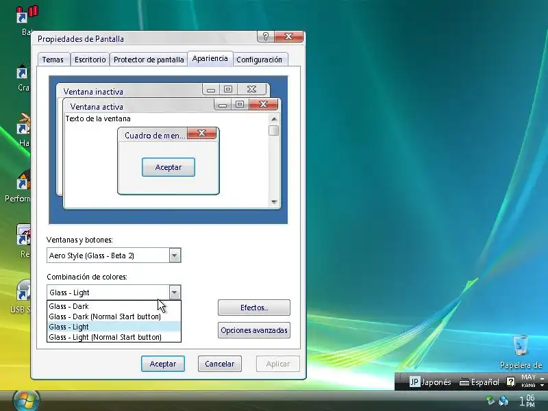Switch to the Temas tab
This screenshot has width=548, height=411.
(x=53, y=60)
